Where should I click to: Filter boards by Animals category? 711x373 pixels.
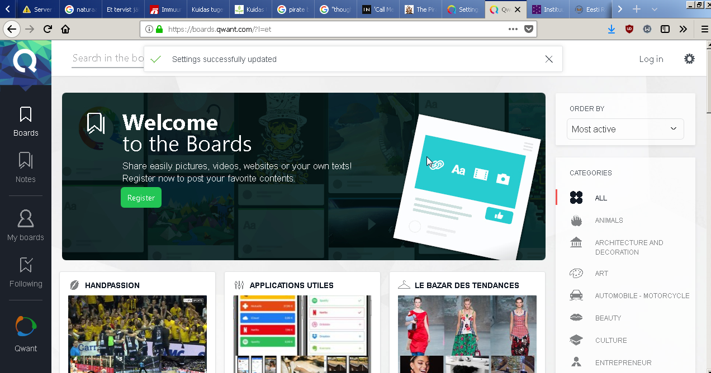click(609, 221)
